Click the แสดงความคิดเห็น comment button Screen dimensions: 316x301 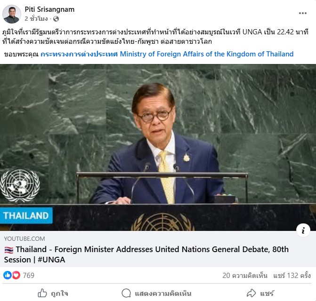[x=157, y=293]
